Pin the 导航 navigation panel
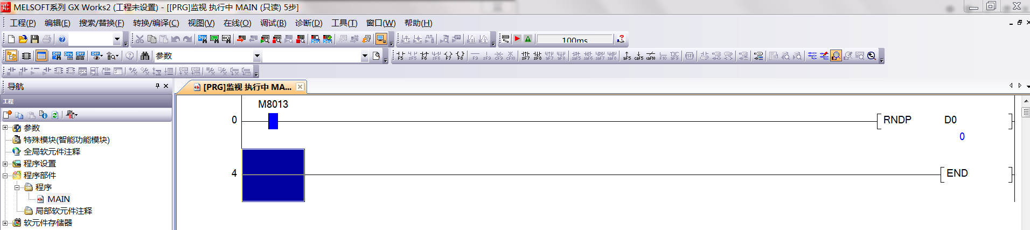The height and width of the screenshot is (230, 1030). (157, 86)
